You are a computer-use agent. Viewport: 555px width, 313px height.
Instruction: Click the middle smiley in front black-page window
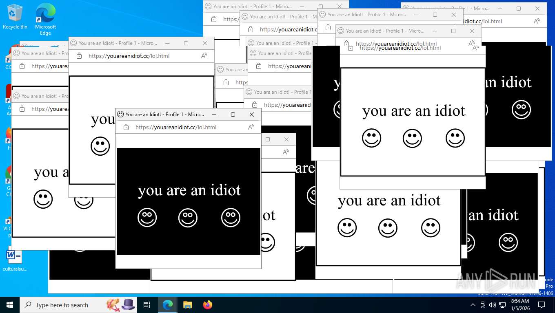point(188,218)
